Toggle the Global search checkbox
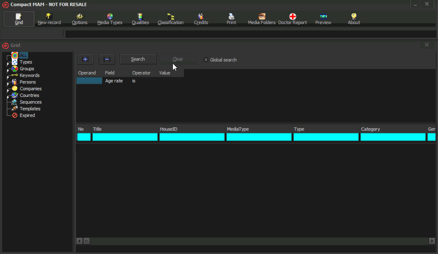438x254 pixels. click(x=206, y=60)
